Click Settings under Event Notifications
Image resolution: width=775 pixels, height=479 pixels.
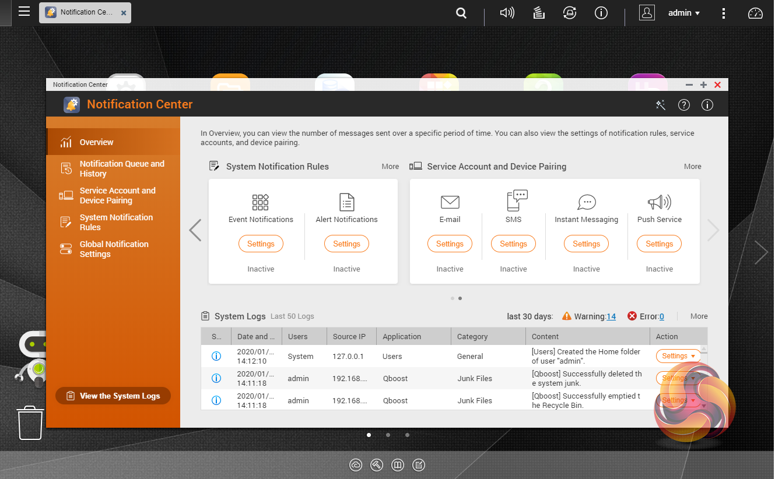[261, 244]
